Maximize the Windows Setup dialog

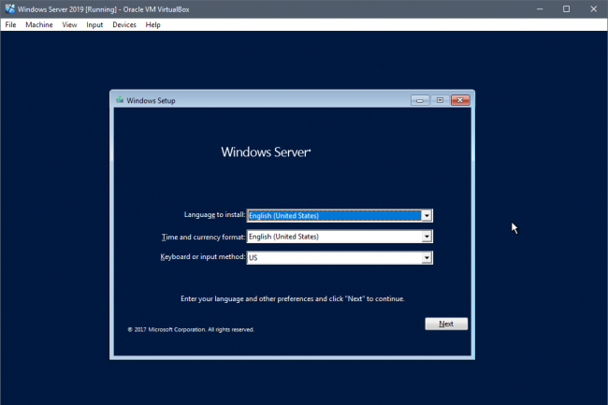(x=440, y=100)
